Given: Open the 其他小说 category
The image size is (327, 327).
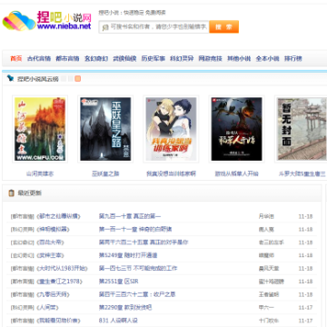Looking at the screenshot, I should 239,58.
